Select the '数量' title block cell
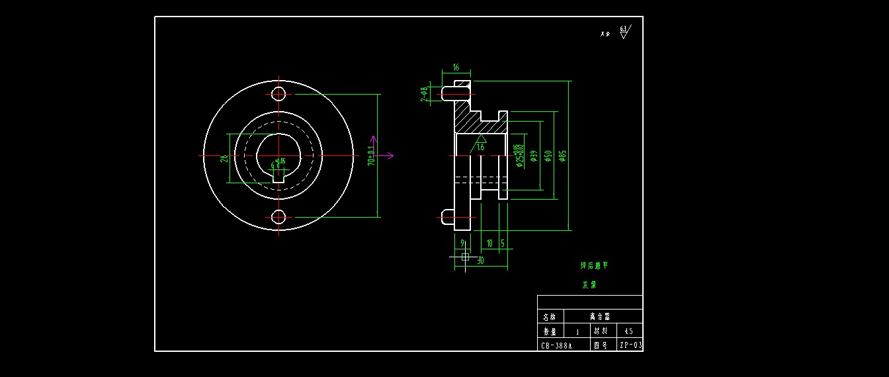The height and width of the screenshot is (377, 889). click(551, 331)
